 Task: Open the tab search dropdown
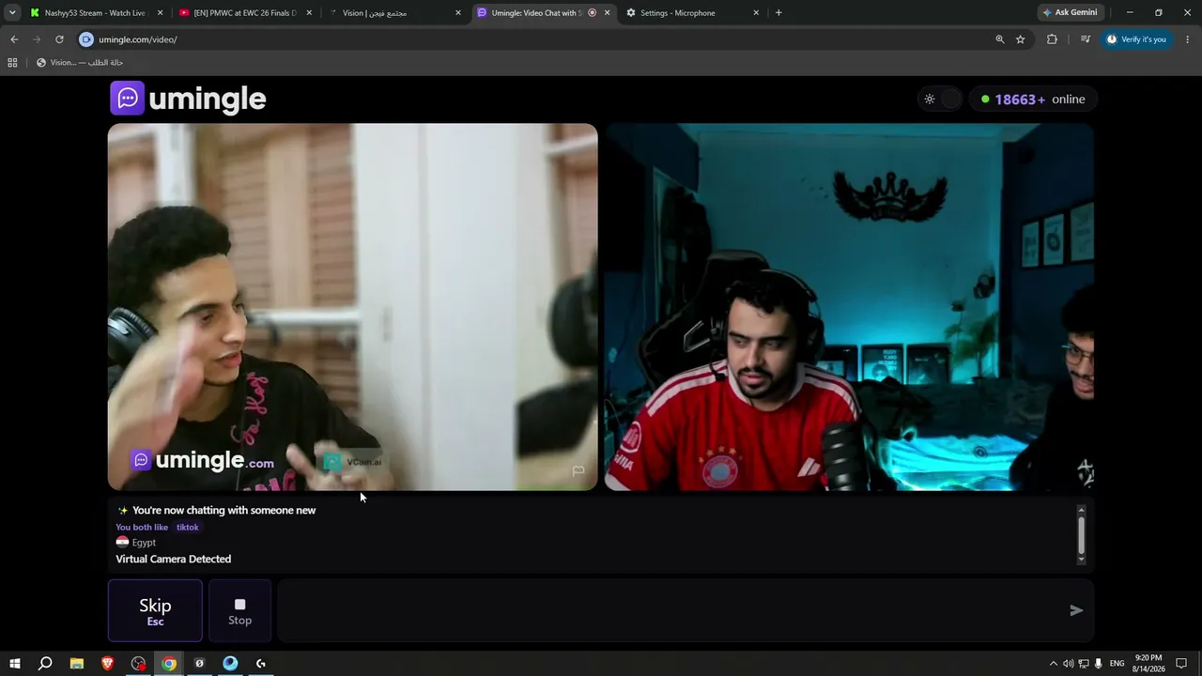[x=12, y=13]
